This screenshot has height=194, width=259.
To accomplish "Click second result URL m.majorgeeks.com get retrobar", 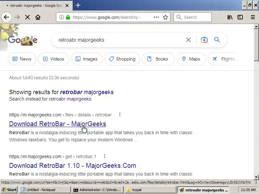I will pos(52,156).
